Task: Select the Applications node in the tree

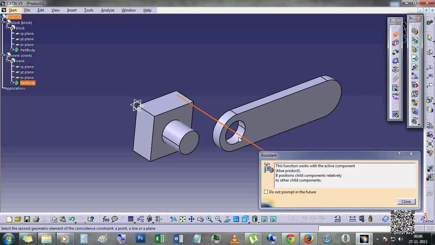Action: coord(15,88)
